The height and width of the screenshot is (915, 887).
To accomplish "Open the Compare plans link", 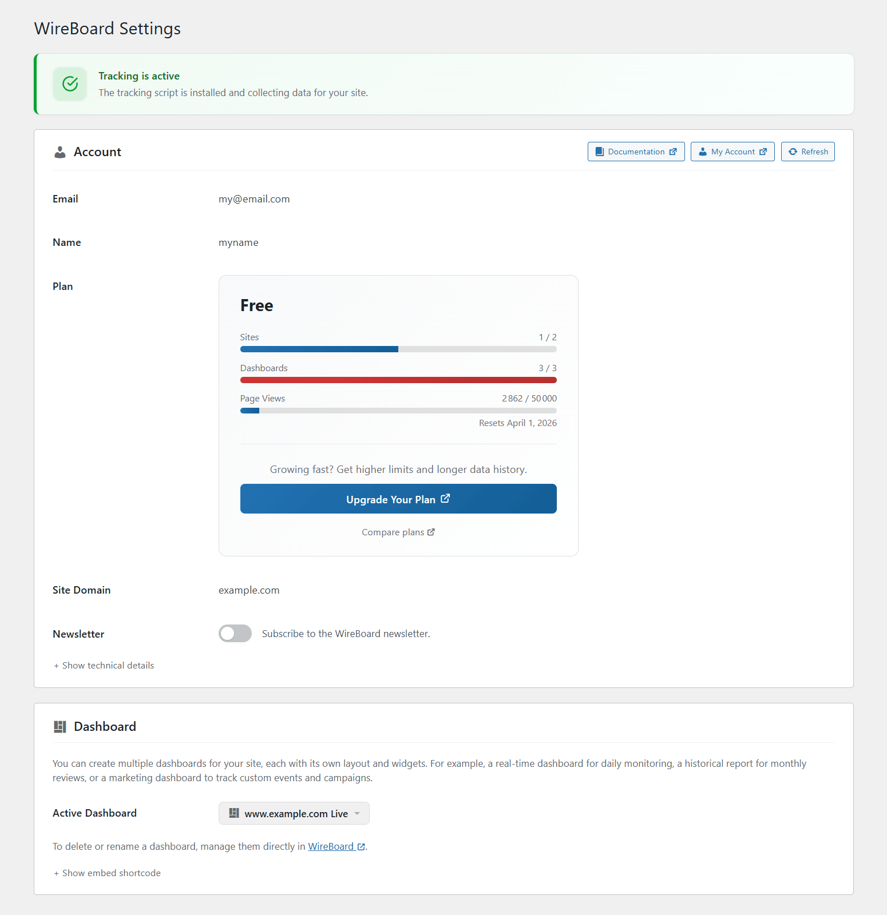I will [x=398, y=532].
